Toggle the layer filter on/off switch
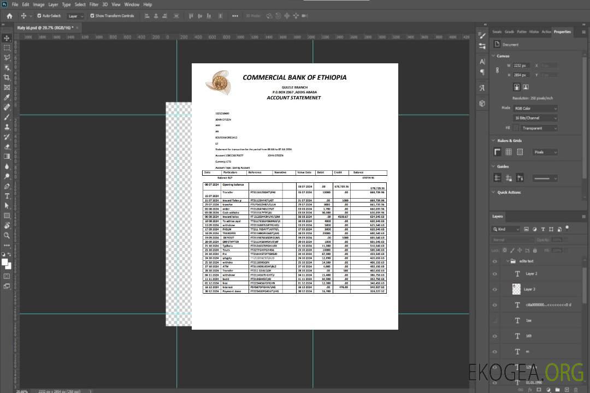 pos(567,228)
